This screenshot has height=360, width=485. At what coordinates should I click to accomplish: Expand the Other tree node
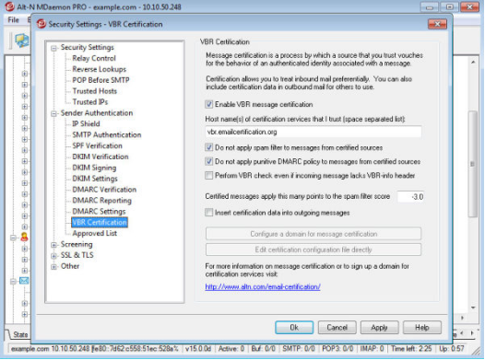click(53, 267)
